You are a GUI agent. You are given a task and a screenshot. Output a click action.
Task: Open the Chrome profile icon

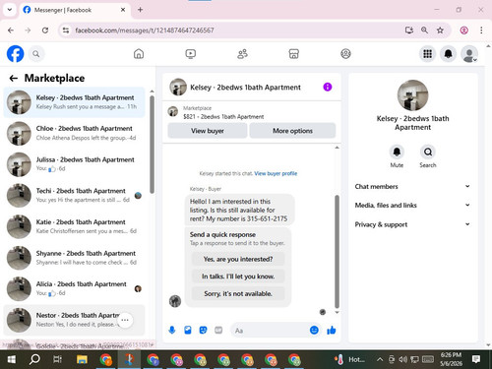coord(463,31)
